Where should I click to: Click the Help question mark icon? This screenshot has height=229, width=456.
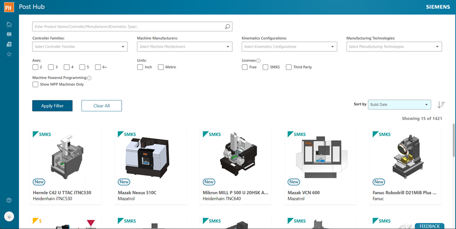[9, 200]
